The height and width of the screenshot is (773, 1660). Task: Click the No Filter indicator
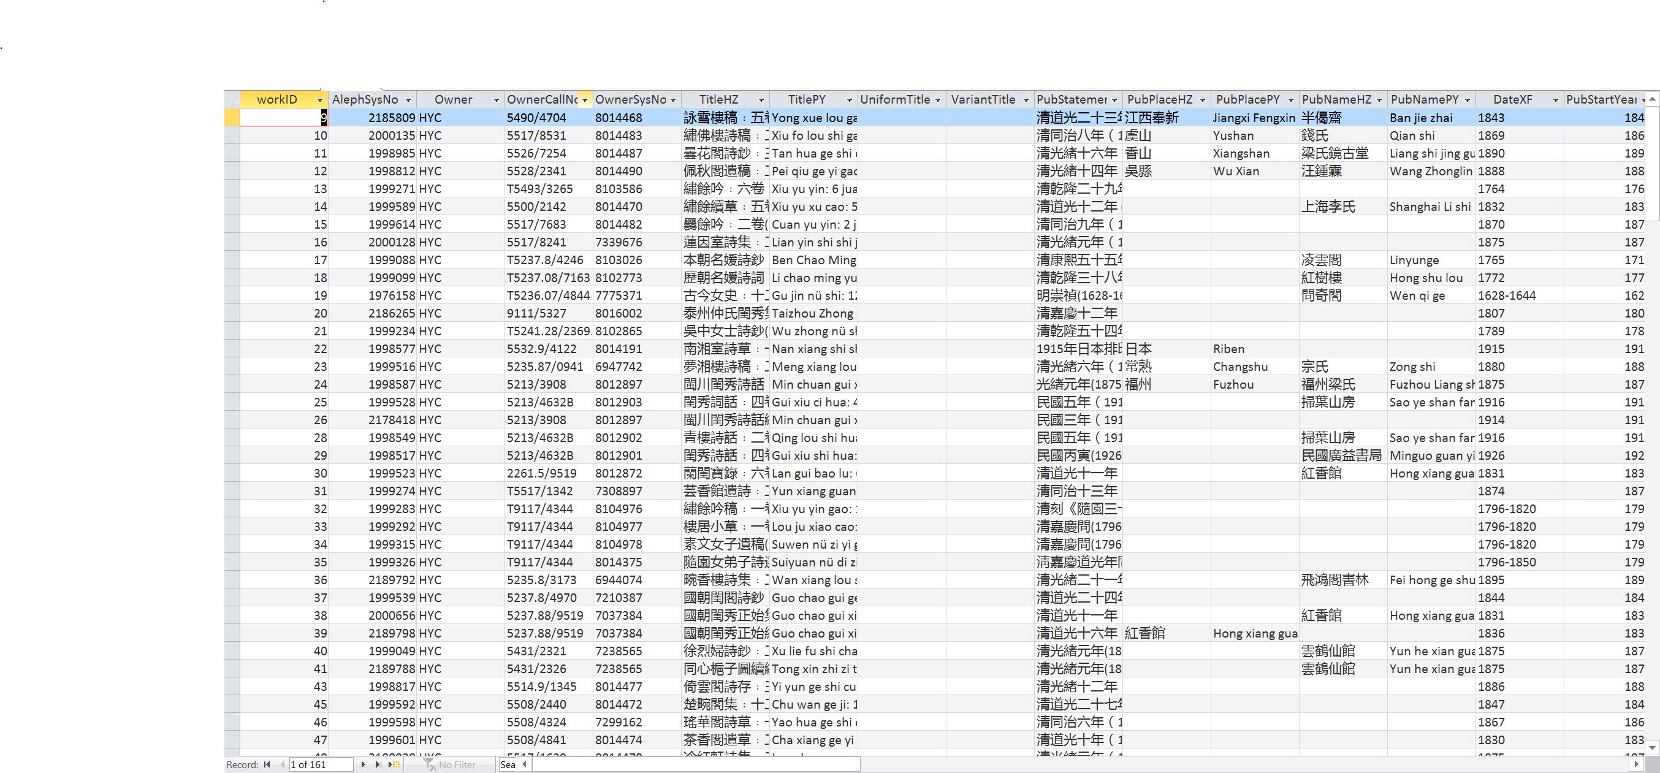click(451, 764)
